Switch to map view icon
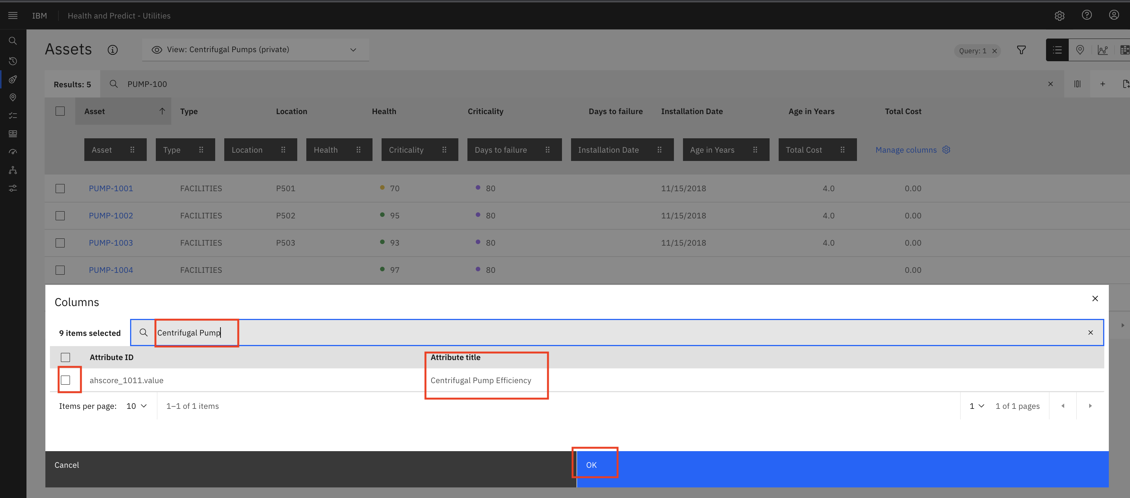Screen dimensions: 1130x498 point(1080,50)
